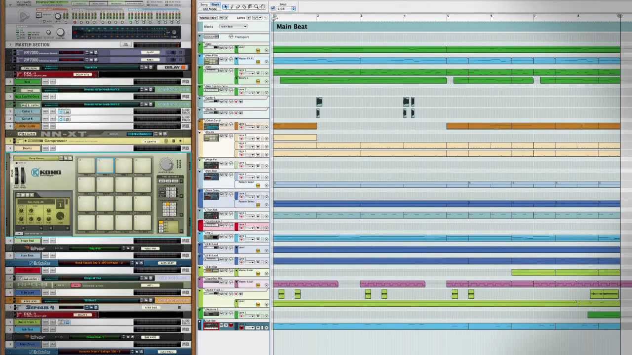The width and height of the screenshot is (632, 355).
Task: Click monitor icon on Guitar L track
Action: pos(241,101)
